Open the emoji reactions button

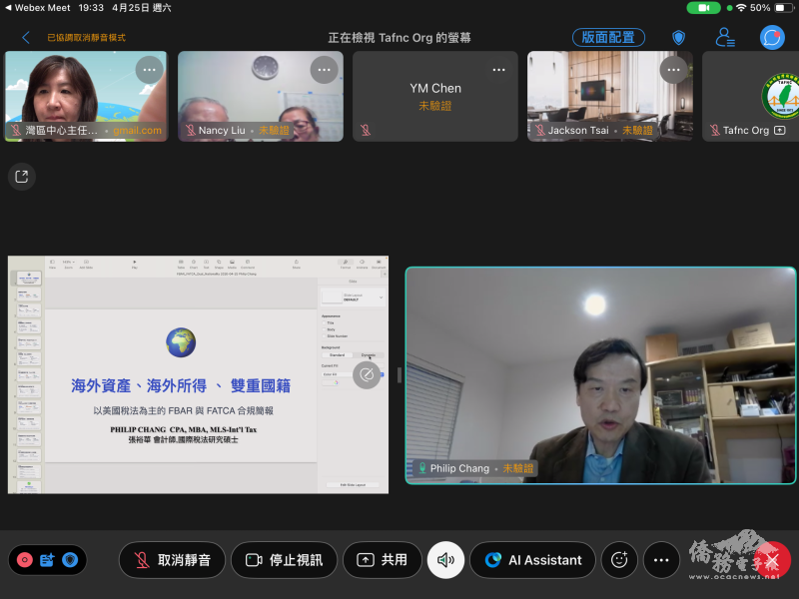(619, 560)
